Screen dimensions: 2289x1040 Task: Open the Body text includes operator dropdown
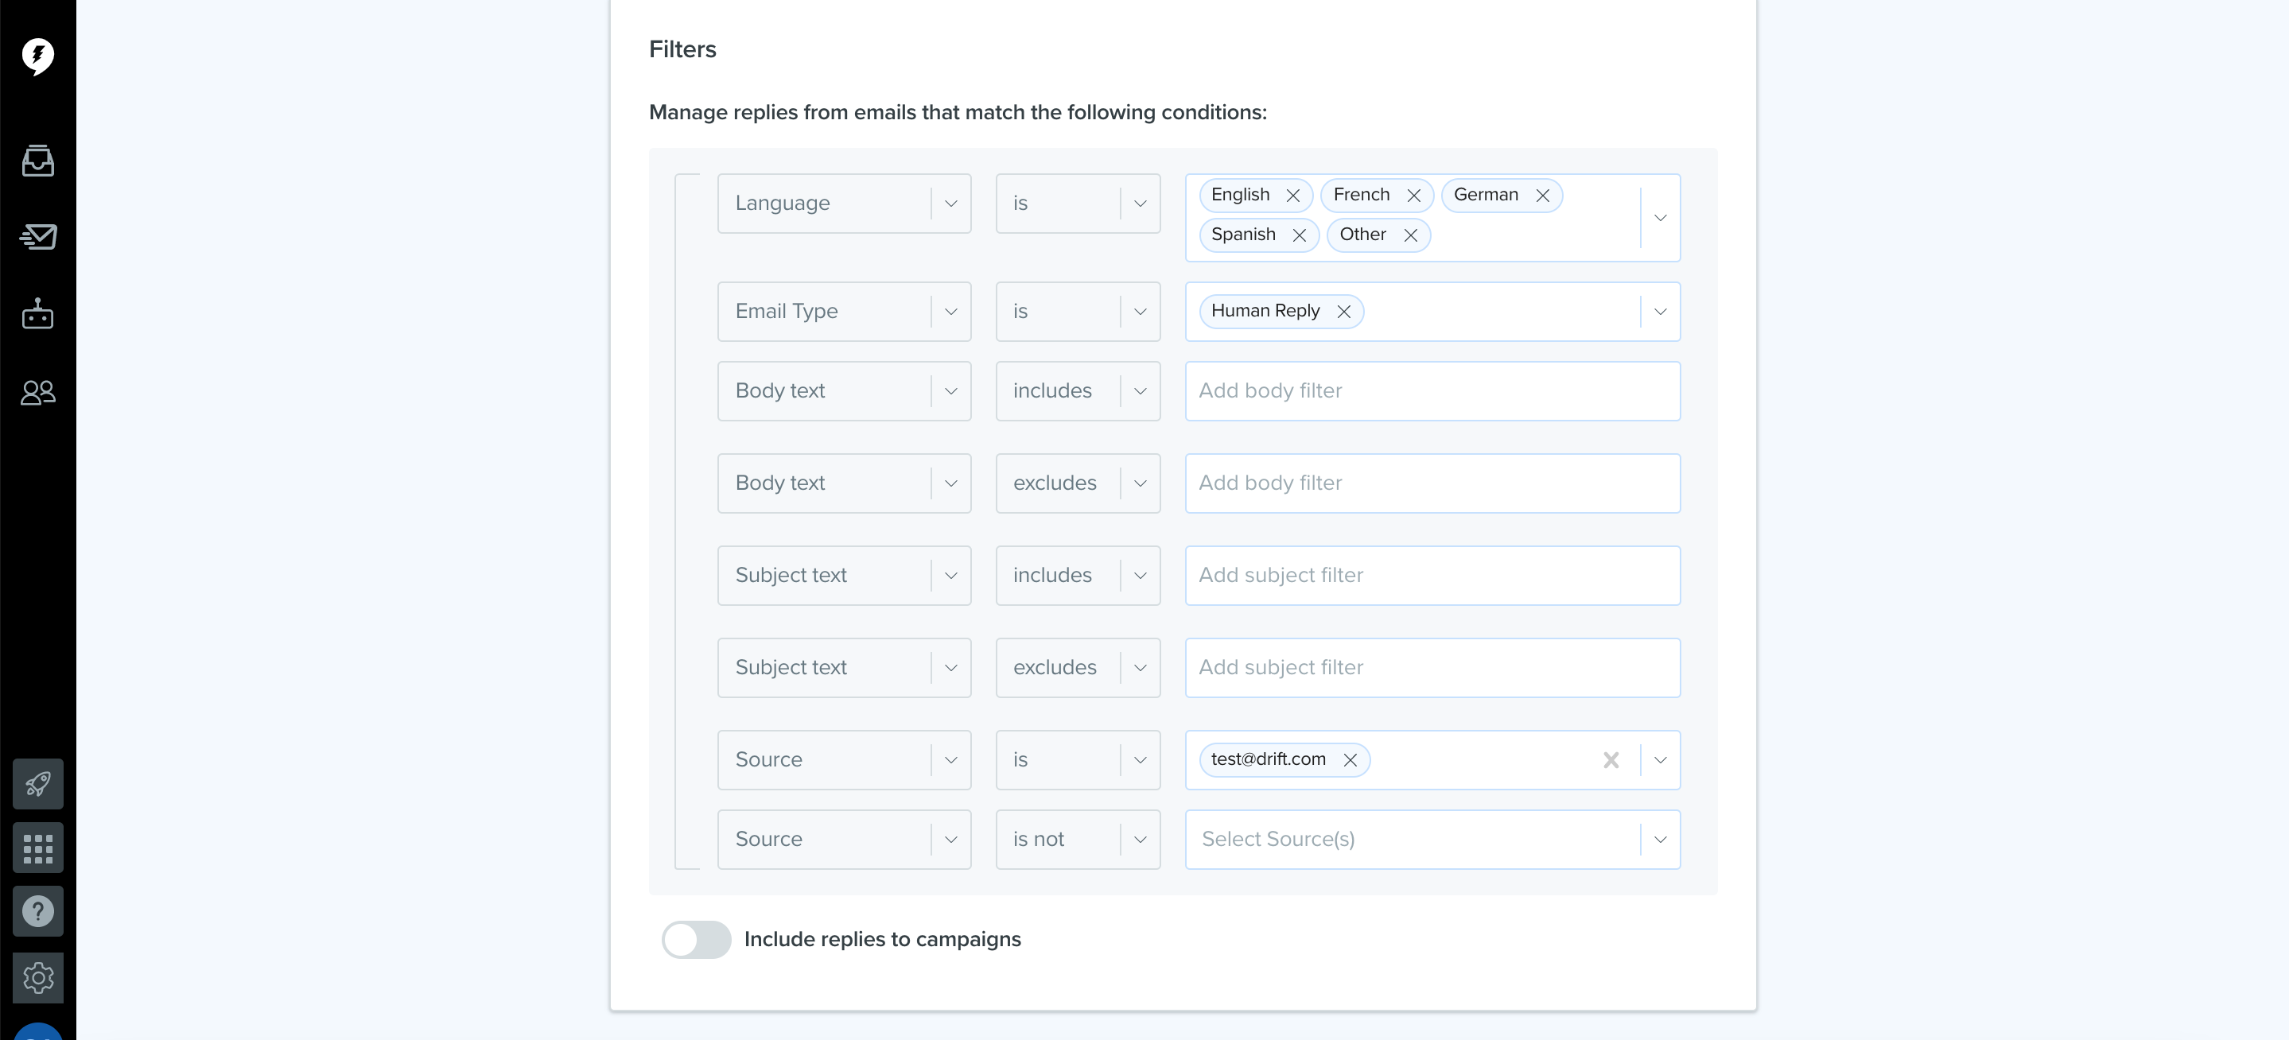click(1077, 390)
